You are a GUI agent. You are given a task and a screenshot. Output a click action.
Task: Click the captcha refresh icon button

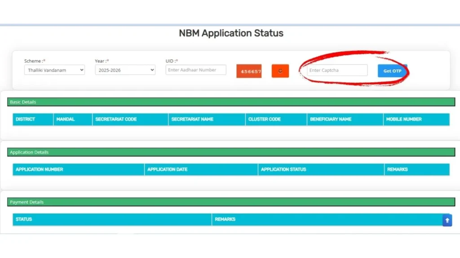[x=280, y=71]
